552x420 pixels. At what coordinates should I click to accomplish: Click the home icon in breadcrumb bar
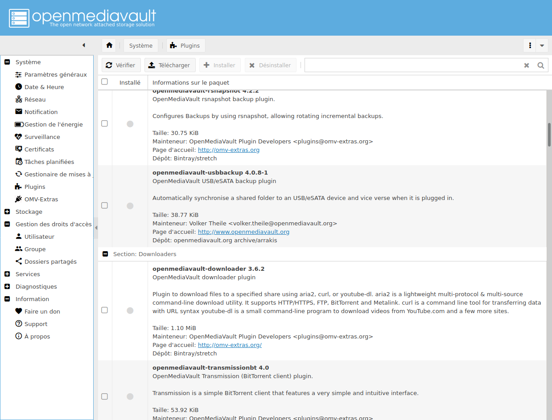click(109, 45)
